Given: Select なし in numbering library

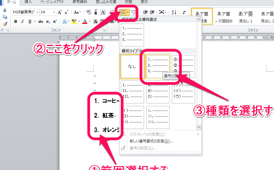Looking at the screenshot, I should (x=132, y=67).
